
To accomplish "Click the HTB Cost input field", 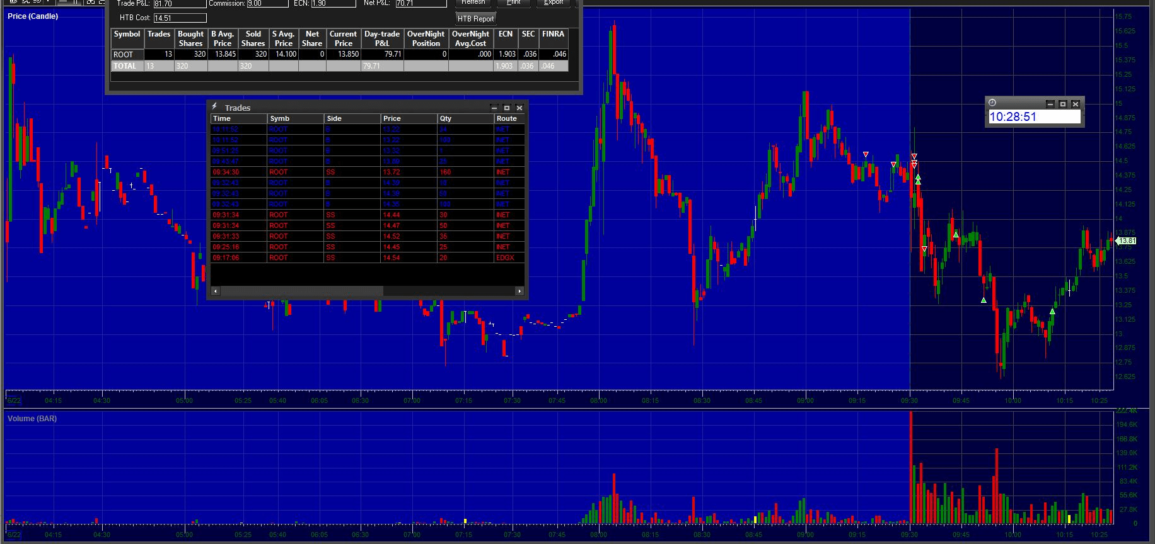I will click(x=180, y=18).
